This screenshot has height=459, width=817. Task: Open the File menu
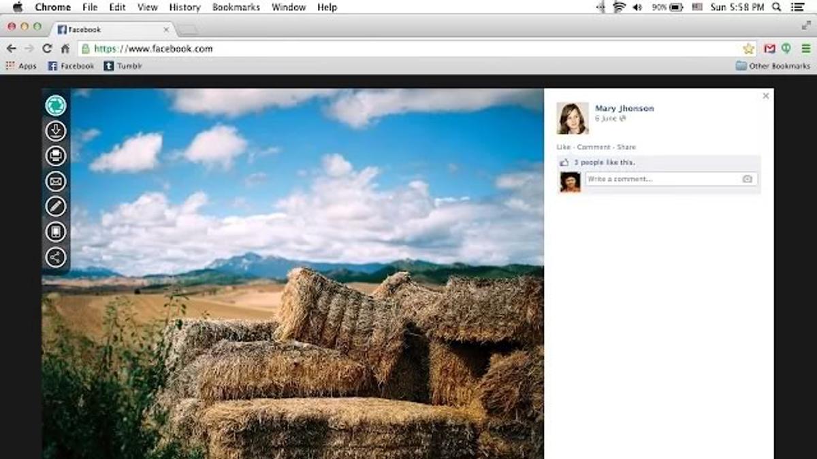coord(90,7)
